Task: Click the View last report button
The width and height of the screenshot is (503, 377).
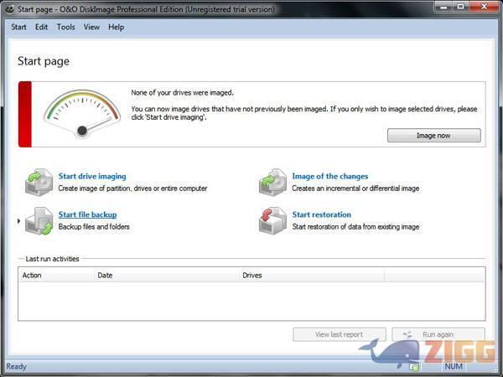Action: pos(339,334)
